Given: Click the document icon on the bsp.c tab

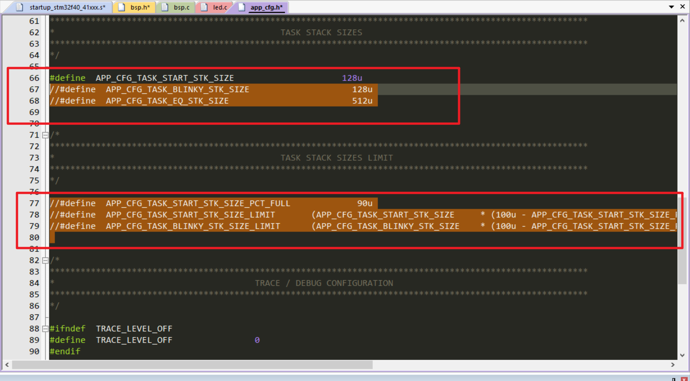Looking at the screenshot, I should coord(165,7).
